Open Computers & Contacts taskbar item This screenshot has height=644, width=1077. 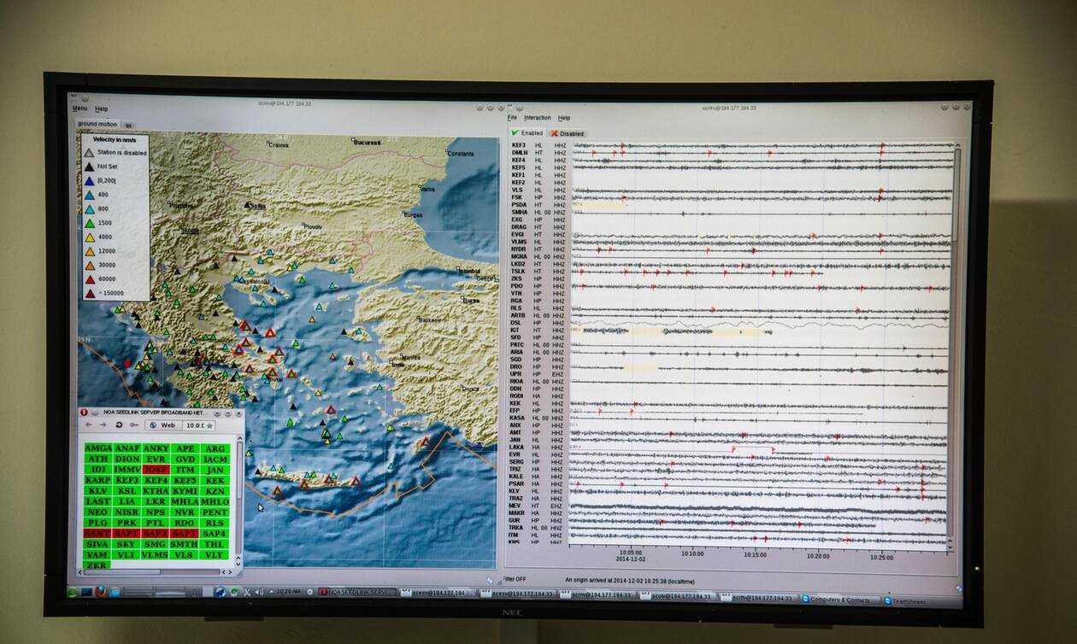pyautogui.click(x=839, y=599)
